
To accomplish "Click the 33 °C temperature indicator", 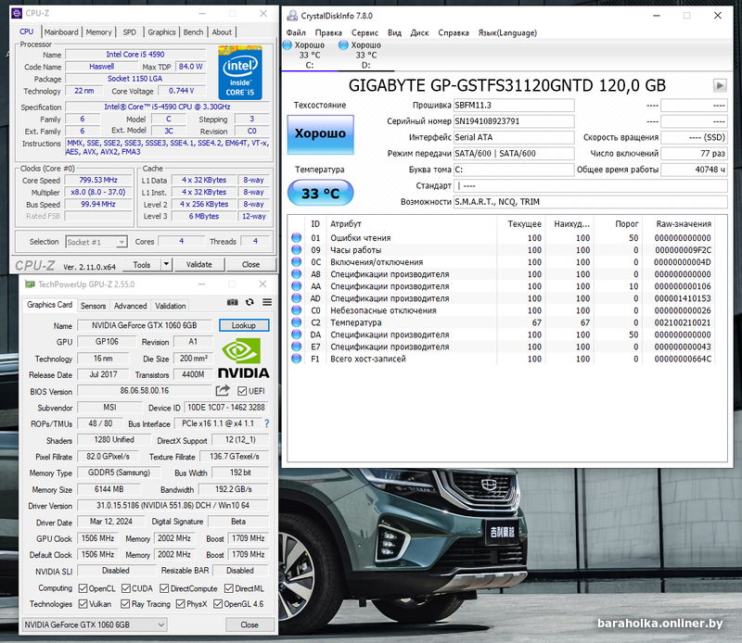I will 320,193.
